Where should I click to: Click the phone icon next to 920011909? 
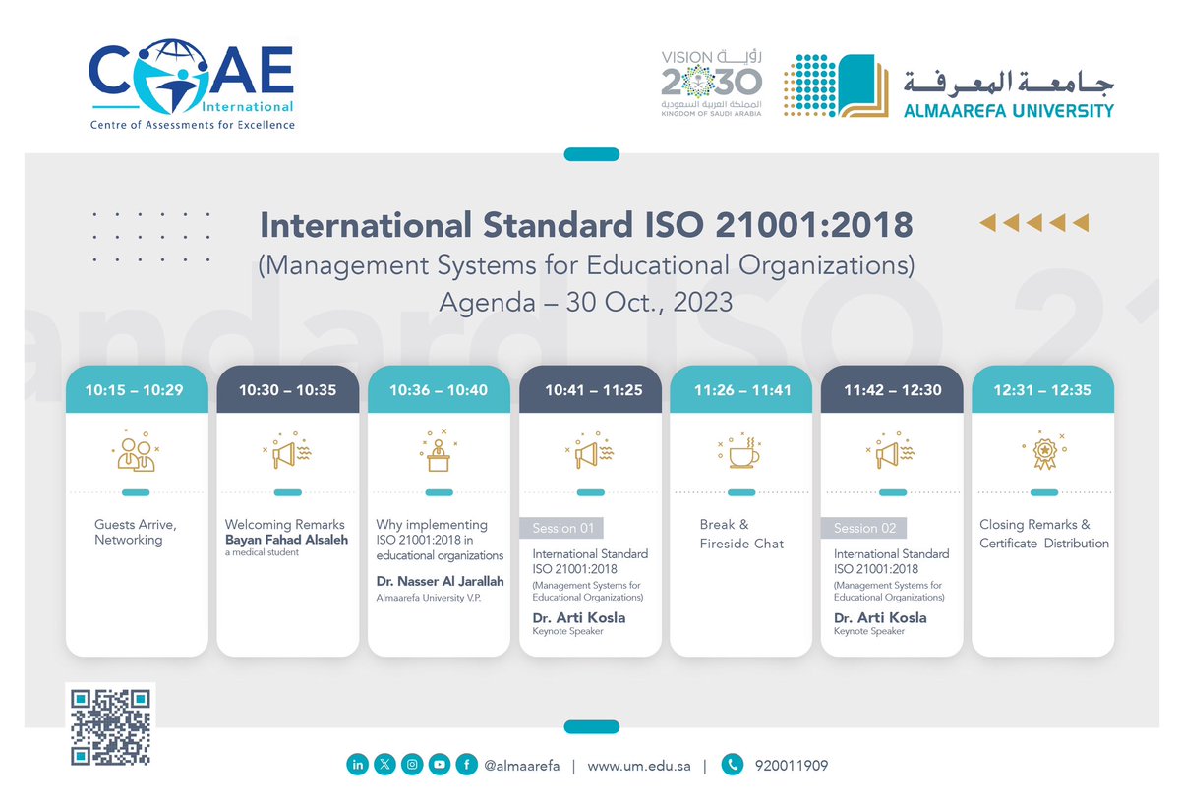732,764
